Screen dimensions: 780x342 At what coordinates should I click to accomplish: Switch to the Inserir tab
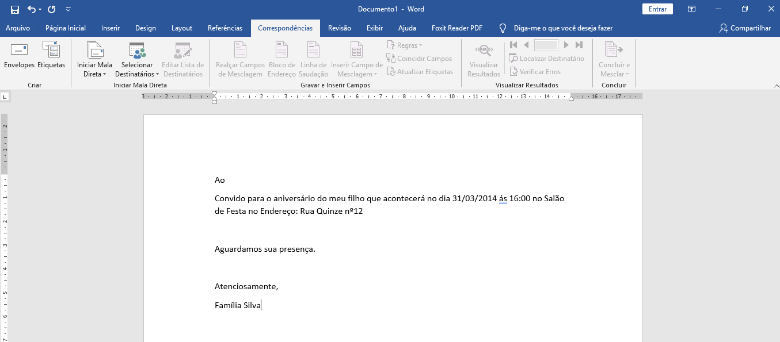point(111,28)
